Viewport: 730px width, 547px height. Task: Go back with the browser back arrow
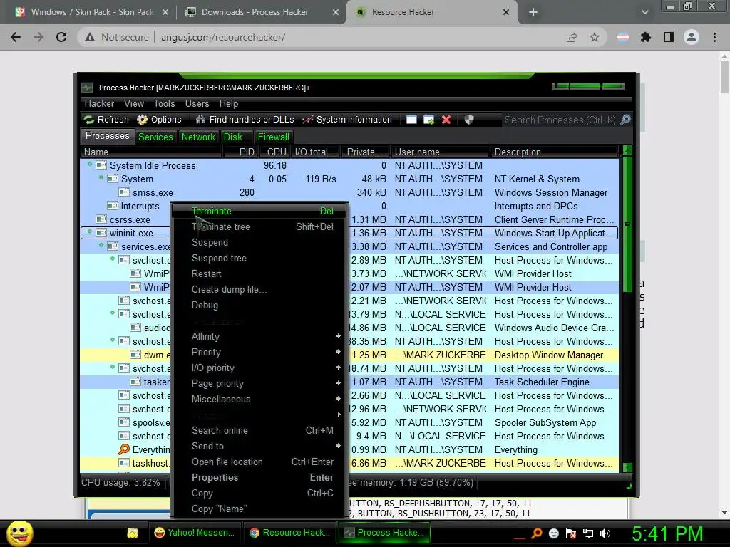[x=16, y=37]
